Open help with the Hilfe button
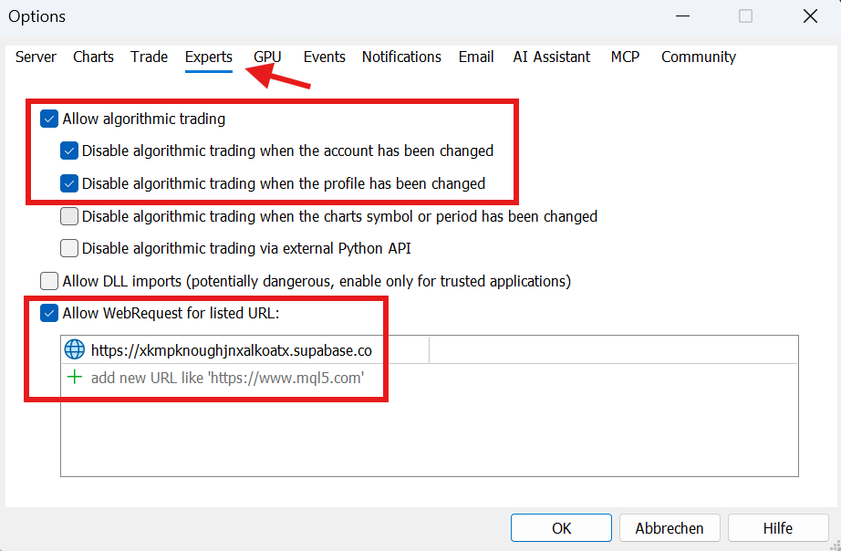 (x=778, y=528)
